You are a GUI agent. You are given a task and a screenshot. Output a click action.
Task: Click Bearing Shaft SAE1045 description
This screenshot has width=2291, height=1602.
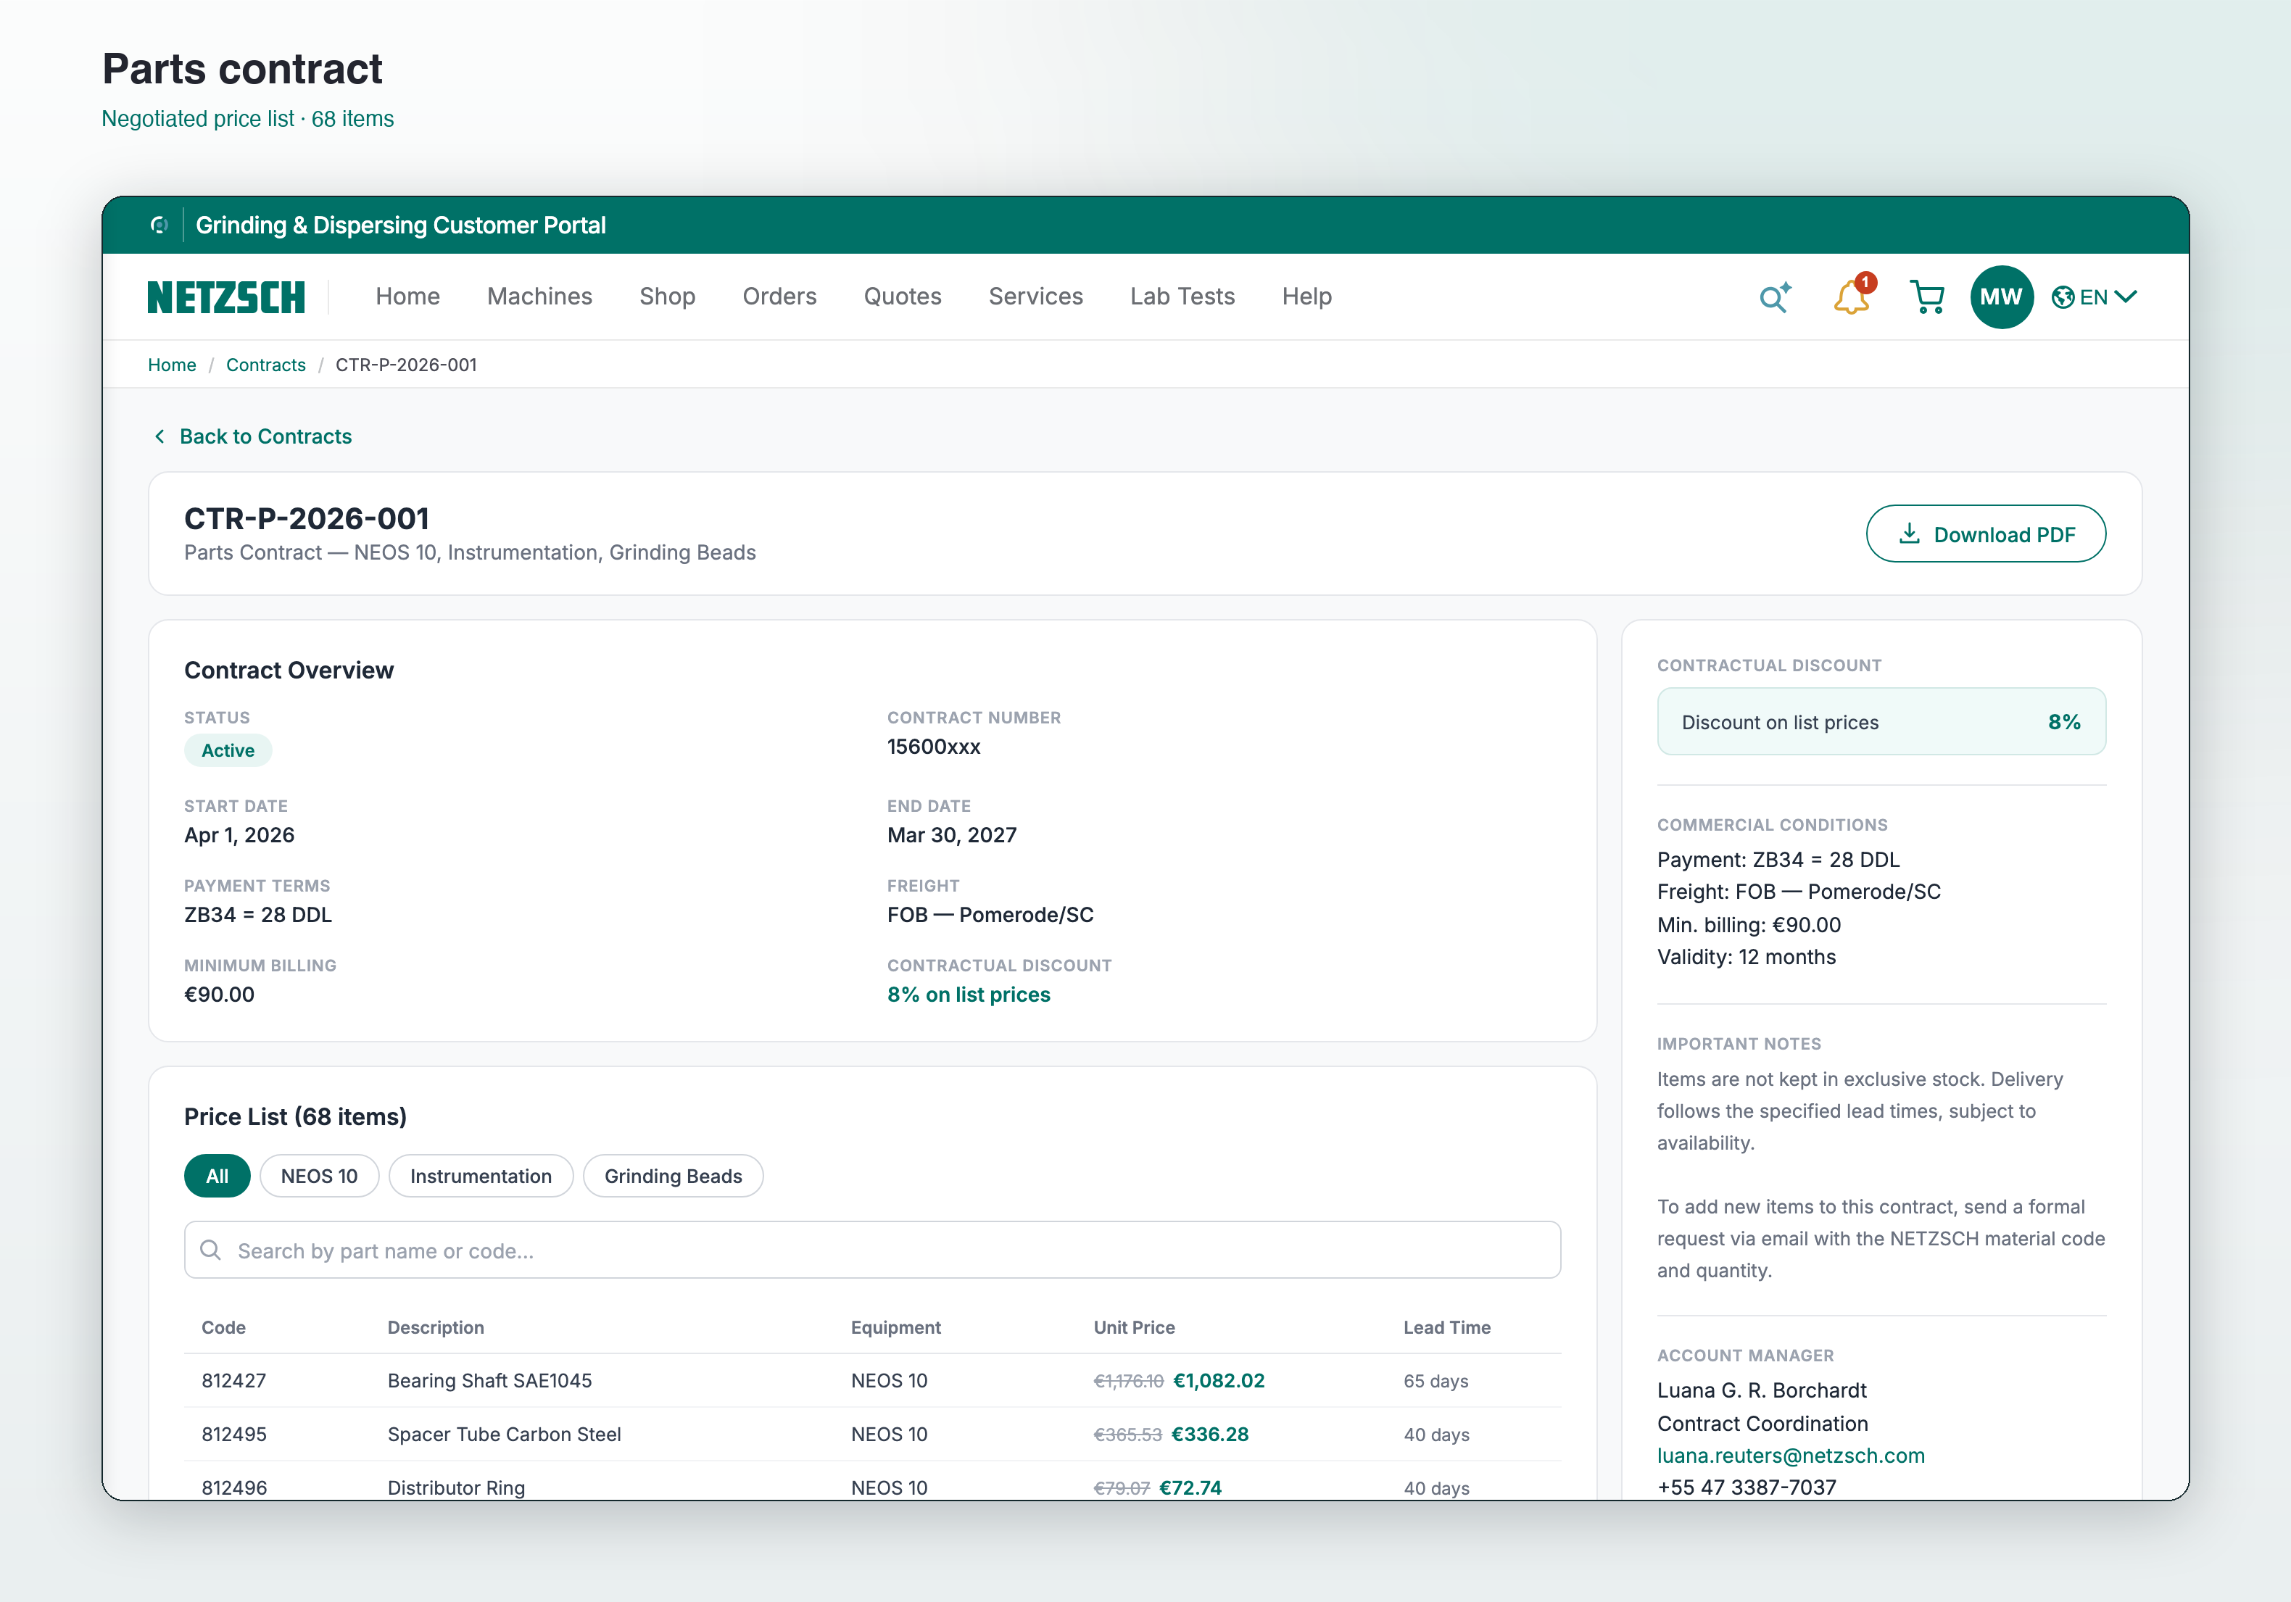490,1381
